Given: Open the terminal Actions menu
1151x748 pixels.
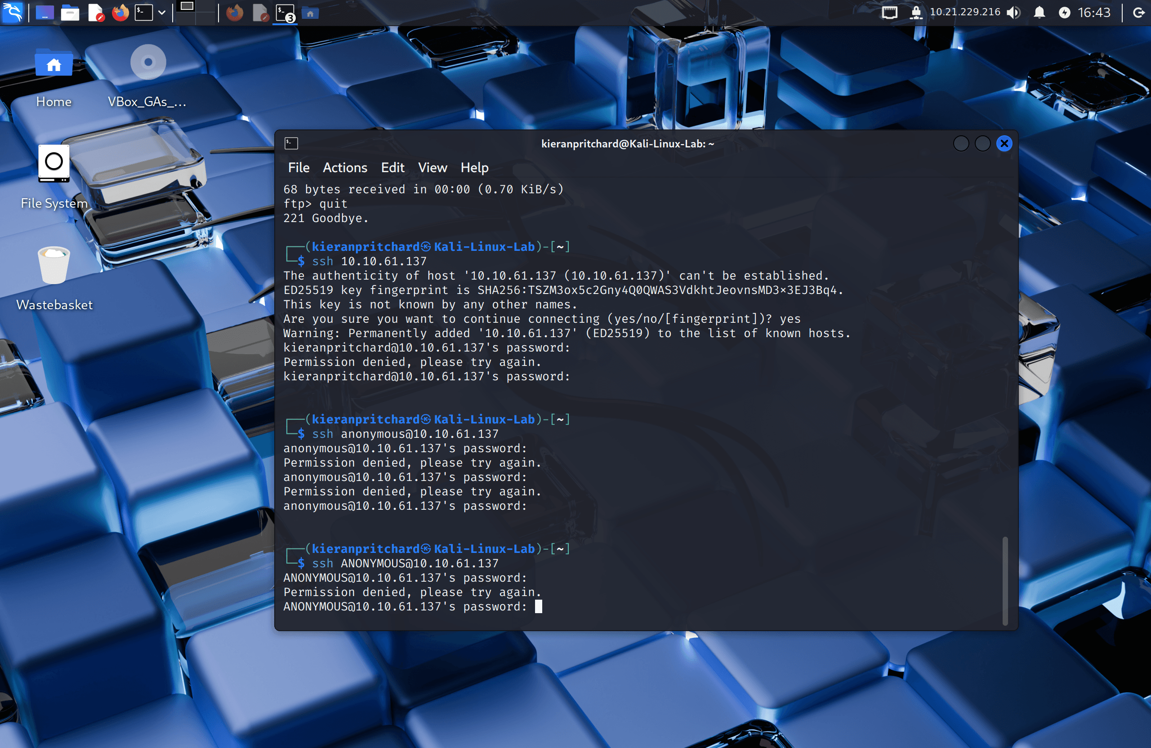Looking at the screenshot, I should [x=345, y=167].
